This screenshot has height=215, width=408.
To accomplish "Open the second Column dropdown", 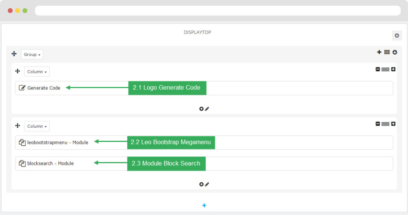I will pos(37,126).
